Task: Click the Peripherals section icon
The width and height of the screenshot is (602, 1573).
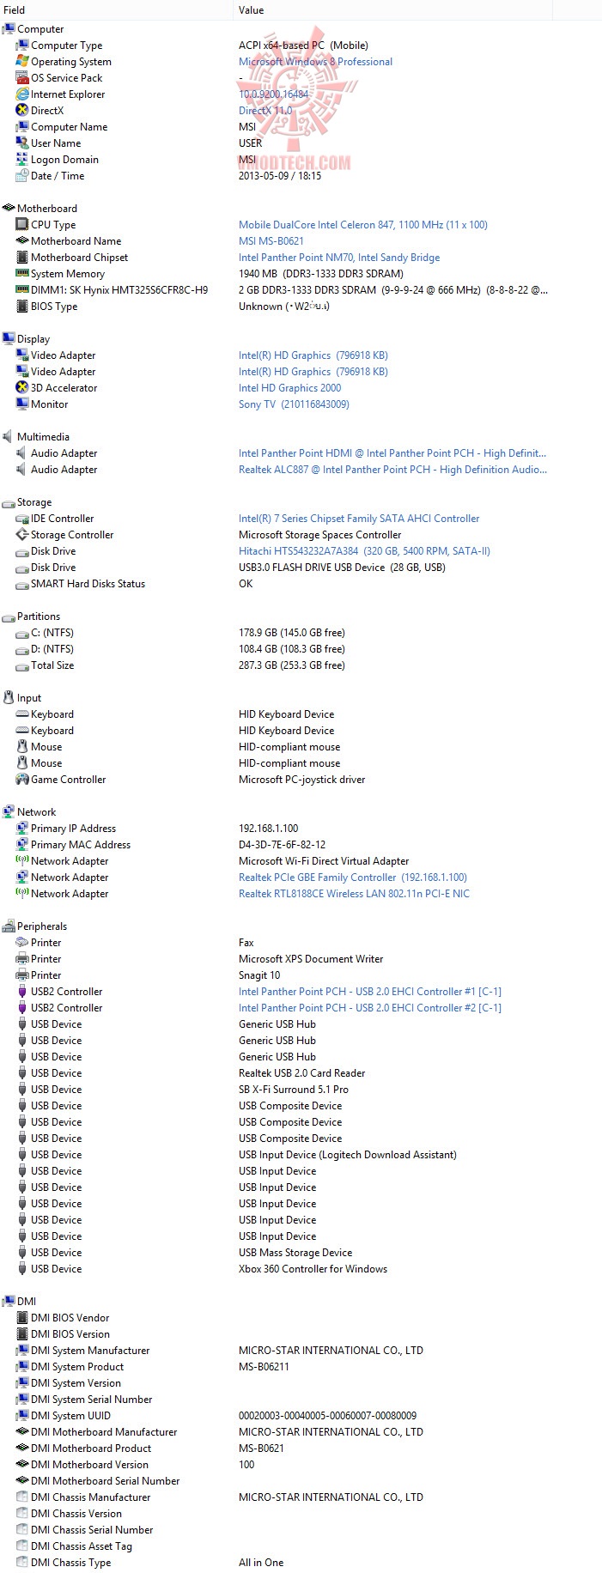Action: click(9, 926)
